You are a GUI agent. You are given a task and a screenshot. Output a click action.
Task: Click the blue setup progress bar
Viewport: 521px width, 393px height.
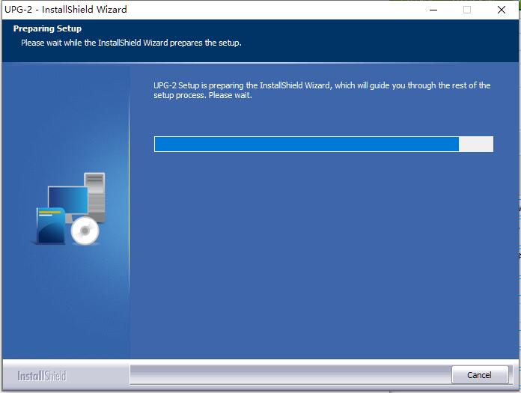[x=323, y=144]
